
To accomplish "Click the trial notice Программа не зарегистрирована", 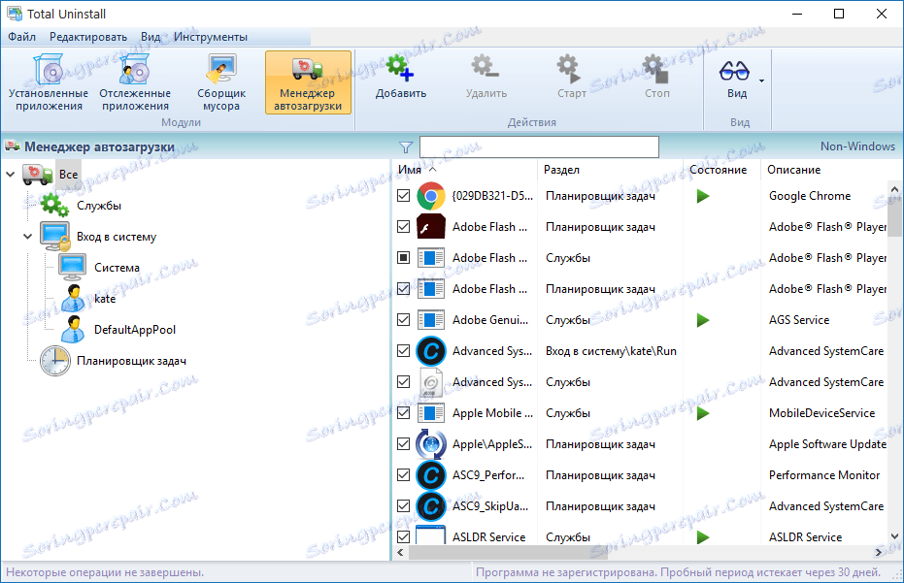I will tap(678, 572).
